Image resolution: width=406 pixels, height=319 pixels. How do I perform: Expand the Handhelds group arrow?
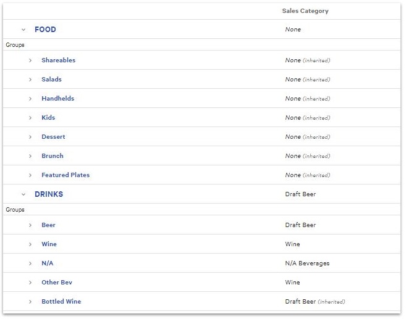coord(30,99)
